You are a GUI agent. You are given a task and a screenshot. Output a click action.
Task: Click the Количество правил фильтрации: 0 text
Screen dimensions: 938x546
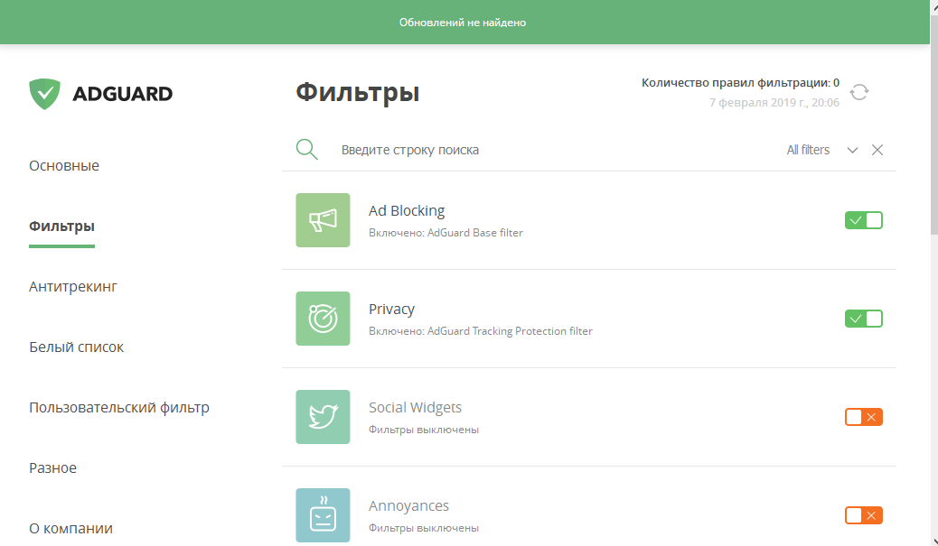[x=740, y=83]
